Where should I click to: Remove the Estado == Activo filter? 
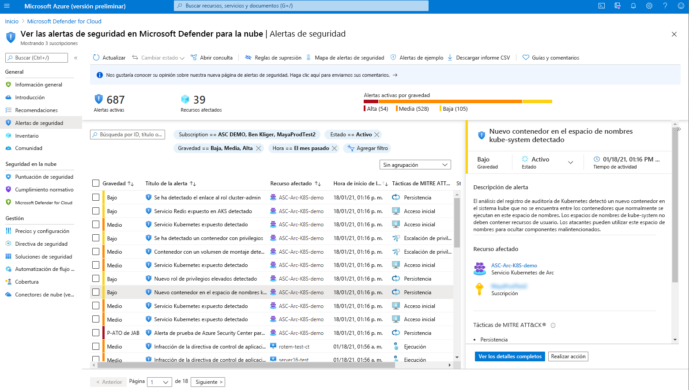pos(377,135)
